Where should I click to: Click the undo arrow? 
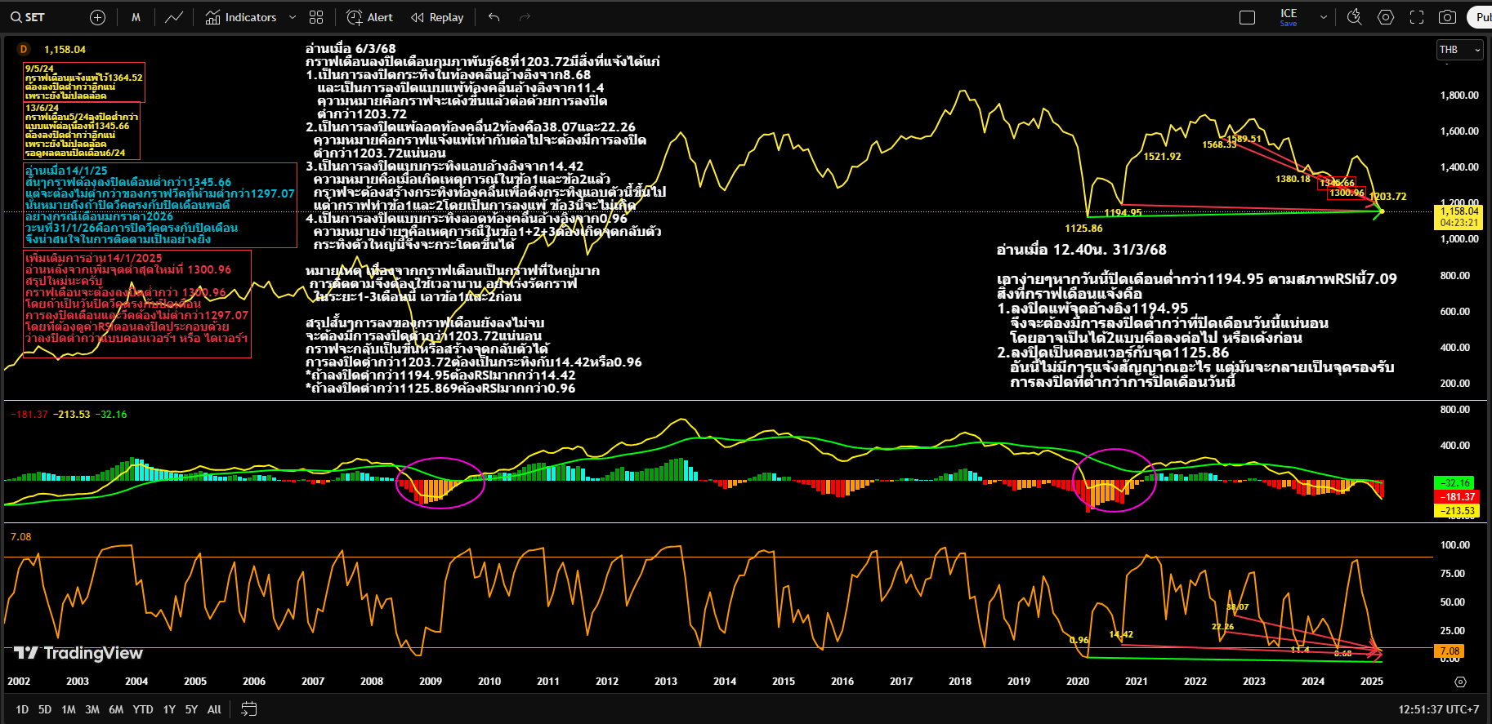[x=494, y=17]
